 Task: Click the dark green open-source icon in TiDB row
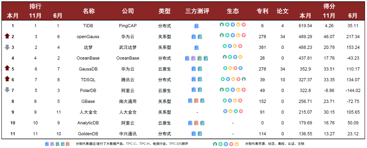tap(222, 24)
